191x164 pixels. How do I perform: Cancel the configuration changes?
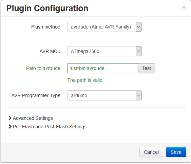[151, 152]
